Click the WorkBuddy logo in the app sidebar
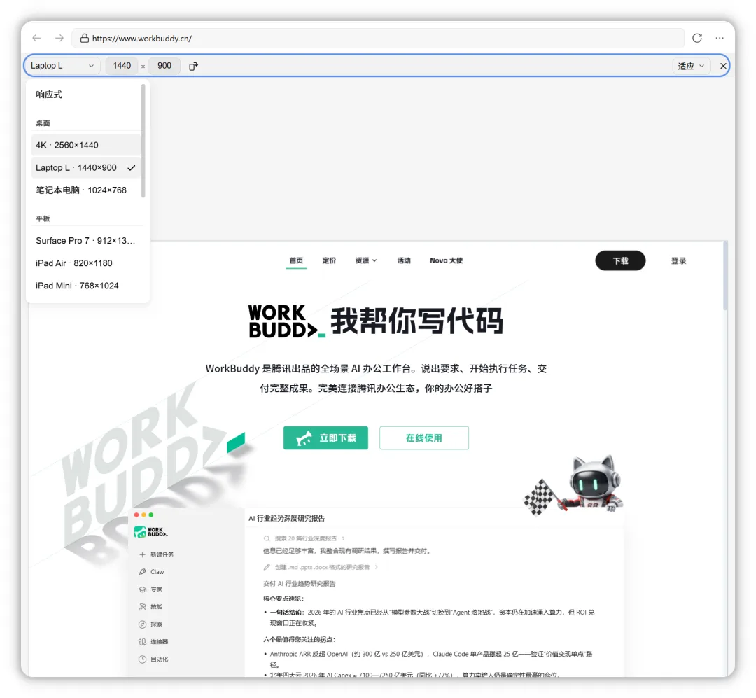The height and width of the screenshot is (698, 756). tap(151, 532)
